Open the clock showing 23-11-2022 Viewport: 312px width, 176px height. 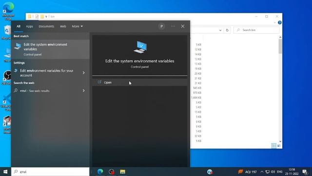(x=292, y=172)
